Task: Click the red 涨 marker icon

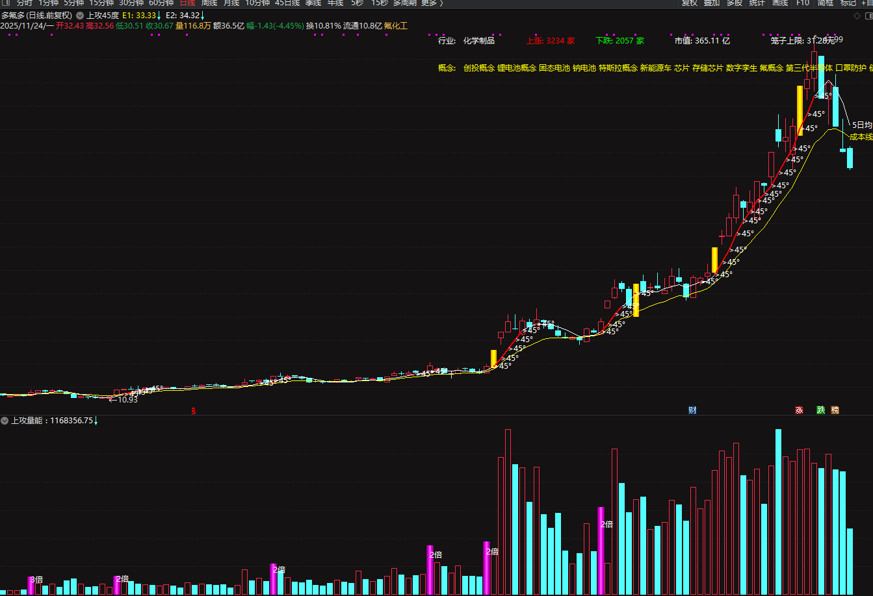Action: 799,410
